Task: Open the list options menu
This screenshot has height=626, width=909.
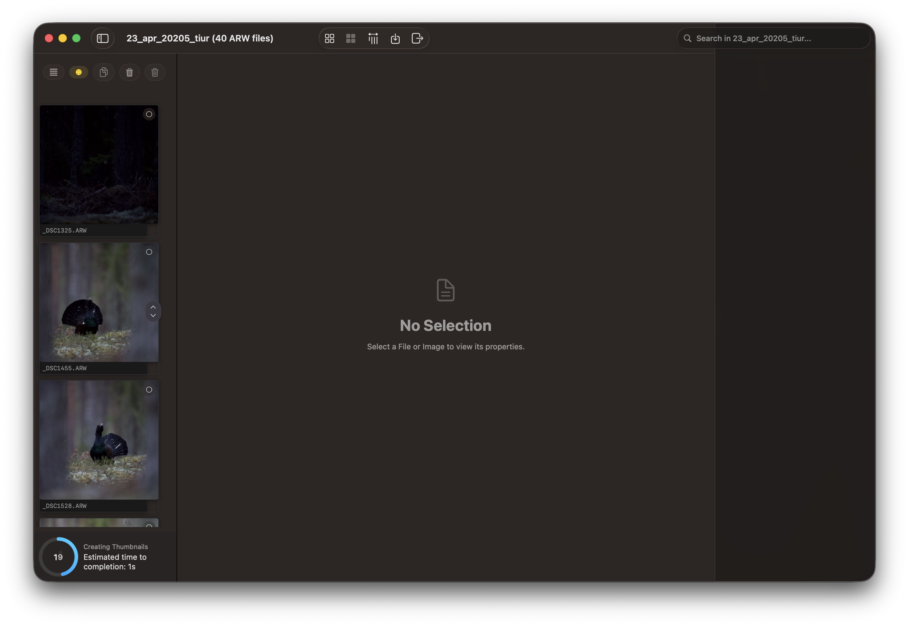Action: (x=53, y=72)
